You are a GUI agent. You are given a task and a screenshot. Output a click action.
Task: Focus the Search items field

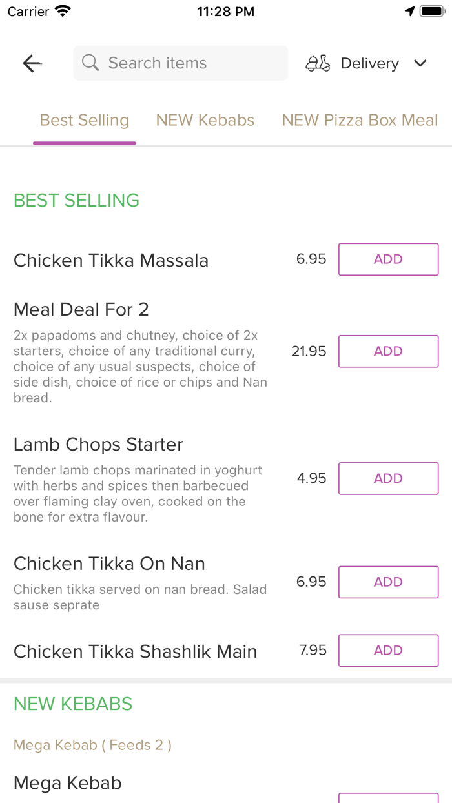[x=187, y=63]
